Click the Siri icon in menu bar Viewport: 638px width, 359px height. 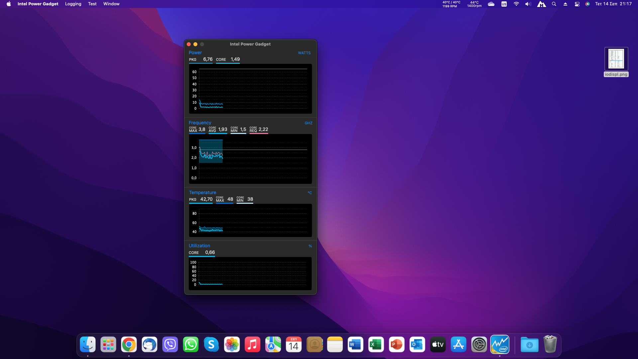coord(587,4)
